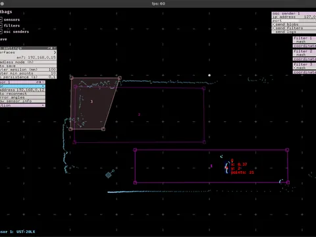Click the save label under osc senders
316x237 pixels.
(3, 39)
